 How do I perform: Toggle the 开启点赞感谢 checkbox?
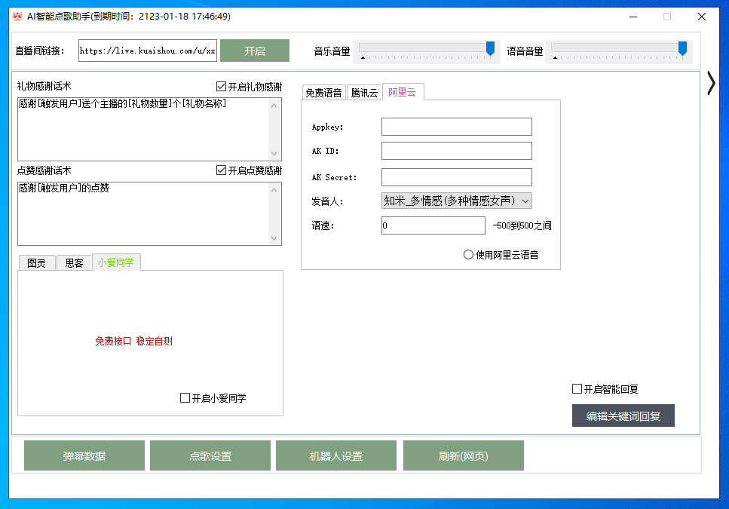pos(221,170)
